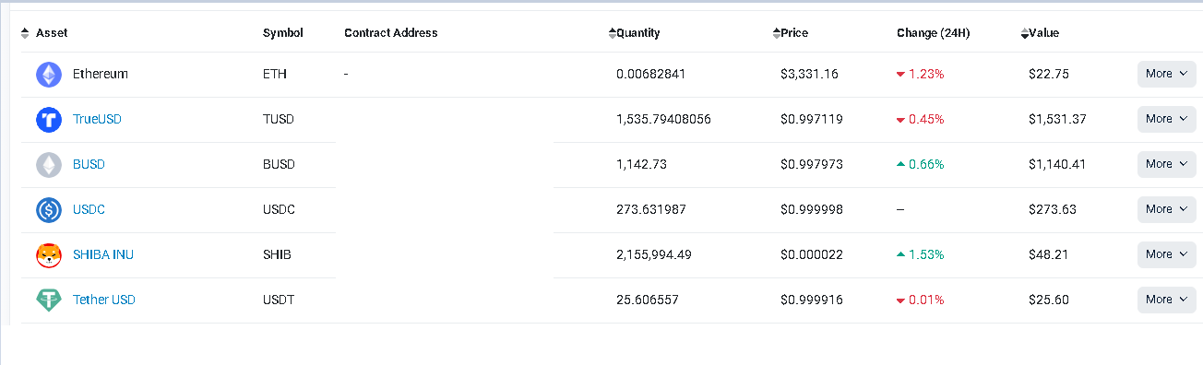Click the Ethereum asset name
Image resolution: width=1203 pixels, height=365 pixels.
click(101, 74)
